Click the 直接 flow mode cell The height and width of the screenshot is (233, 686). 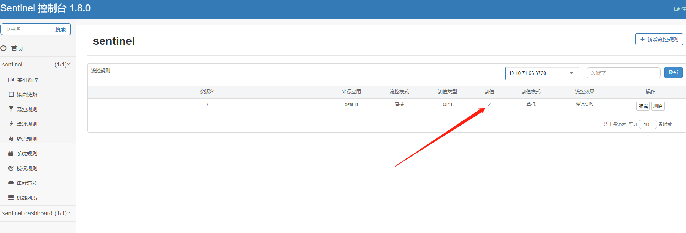tap(399, 104)
